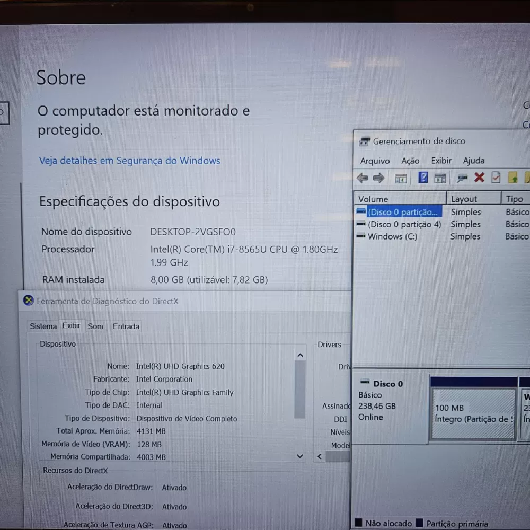
Task: Collapse the Dispositivo details via up chevron
Action: [x=300, y=355]
